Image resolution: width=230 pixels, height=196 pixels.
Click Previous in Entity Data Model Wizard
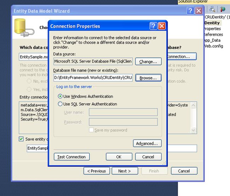pos(97,171)
